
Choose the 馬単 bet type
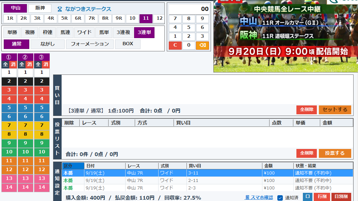[x=104, y=33]
